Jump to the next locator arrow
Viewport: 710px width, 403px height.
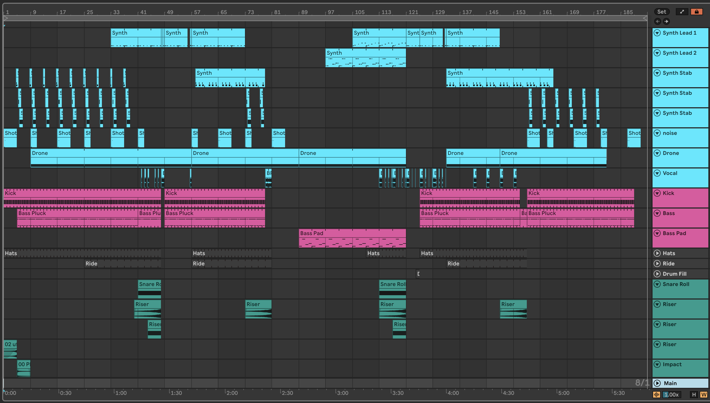click(x=666, y=21)
